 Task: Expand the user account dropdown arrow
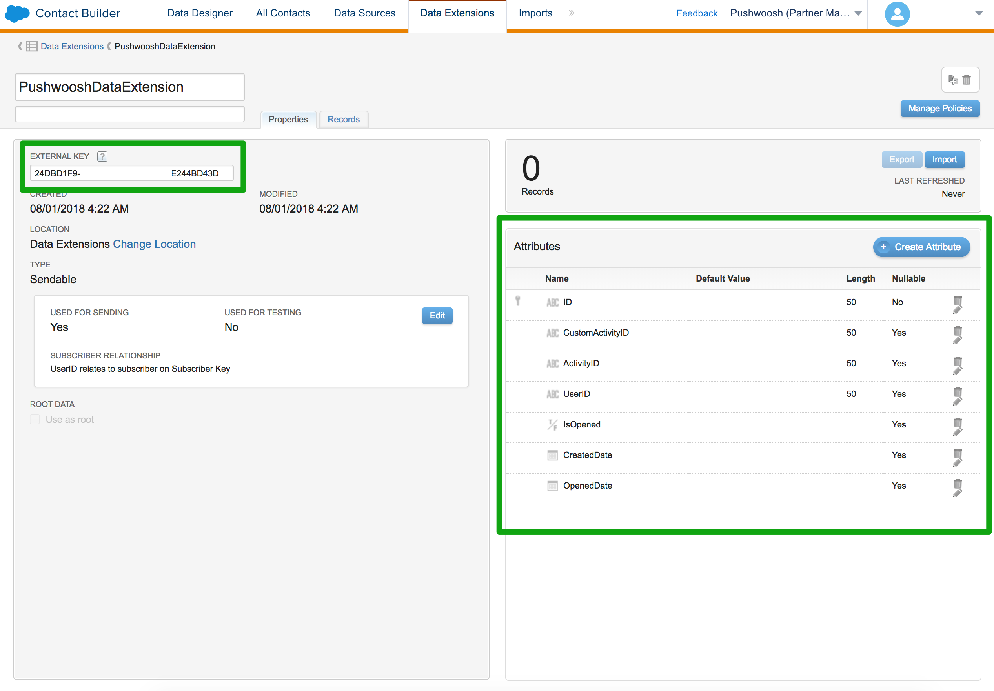click(x=979, y=13)
